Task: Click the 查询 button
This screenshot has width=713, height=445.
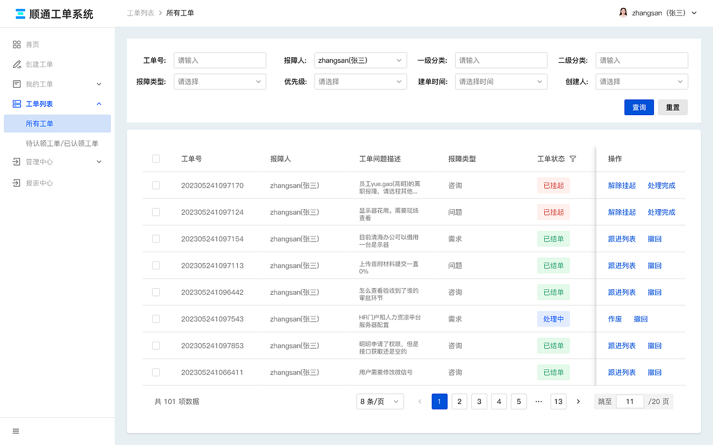Action: 639,107
